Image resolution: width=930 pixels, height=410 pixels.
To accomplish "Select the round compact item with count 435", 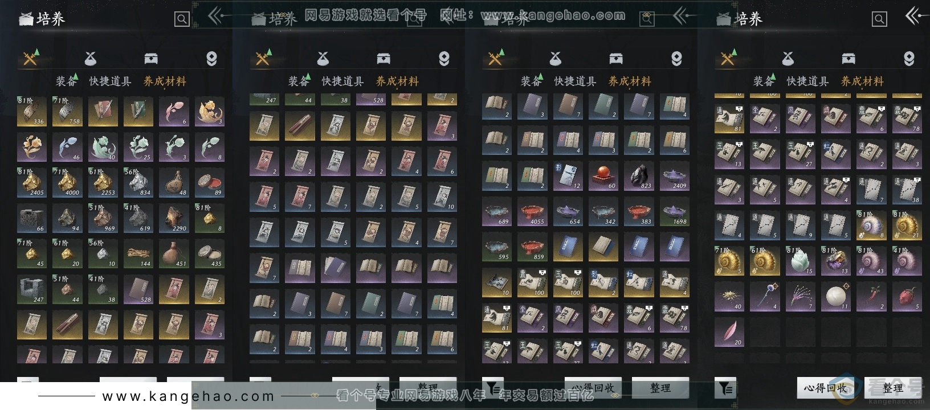I will (x=210, y=253).
